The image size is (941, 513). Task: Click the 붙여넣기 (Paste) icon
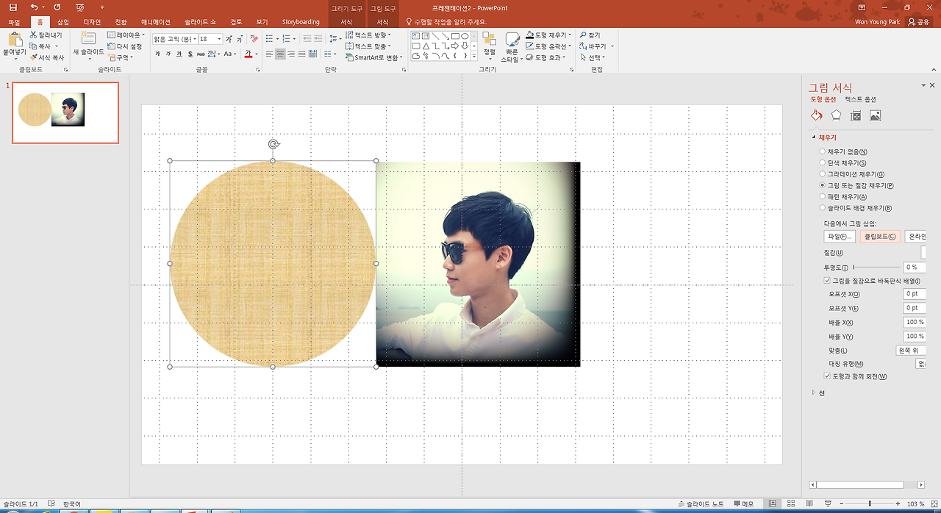click(14, 39)
